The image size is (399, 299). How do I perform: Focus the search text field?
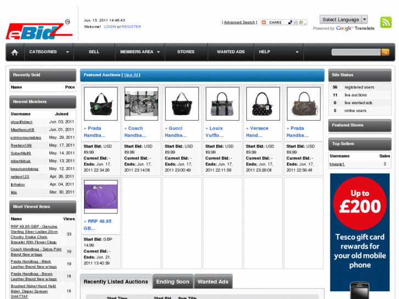point(356,52)
